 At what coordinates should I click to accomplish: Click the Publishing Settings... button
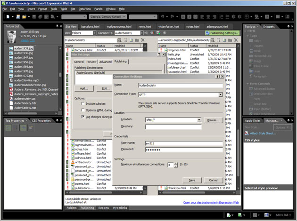pyautogui.click(x=222, y=33)
